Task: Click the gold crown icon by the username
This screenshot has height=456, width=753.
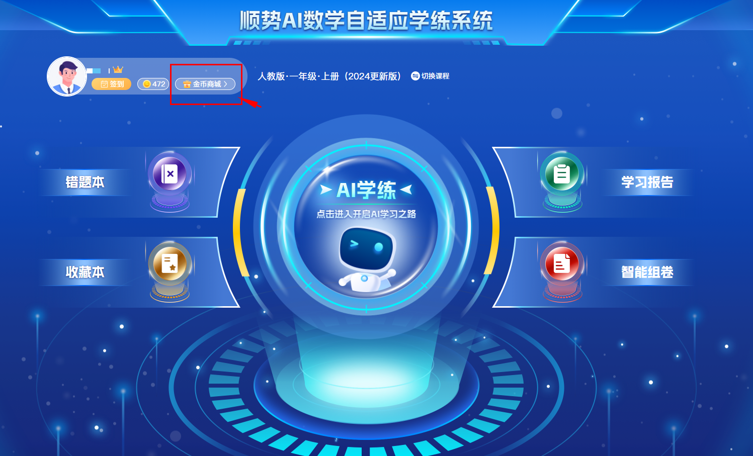Action: point(118,69)
